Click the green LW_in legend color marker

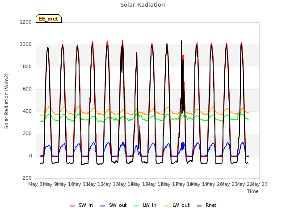pos(137,206)
